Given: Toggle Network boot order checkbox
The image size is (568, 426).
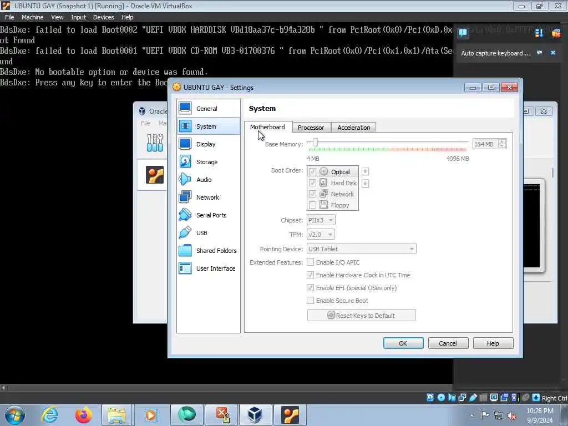Looking at the screenshot, I should pyautogui.click(x=312, y=194).
